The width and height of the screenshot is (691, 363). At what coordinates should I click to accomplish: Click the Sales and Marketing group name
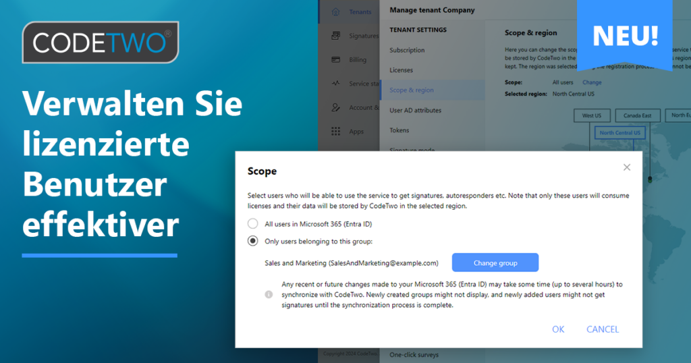click(351, 263)
